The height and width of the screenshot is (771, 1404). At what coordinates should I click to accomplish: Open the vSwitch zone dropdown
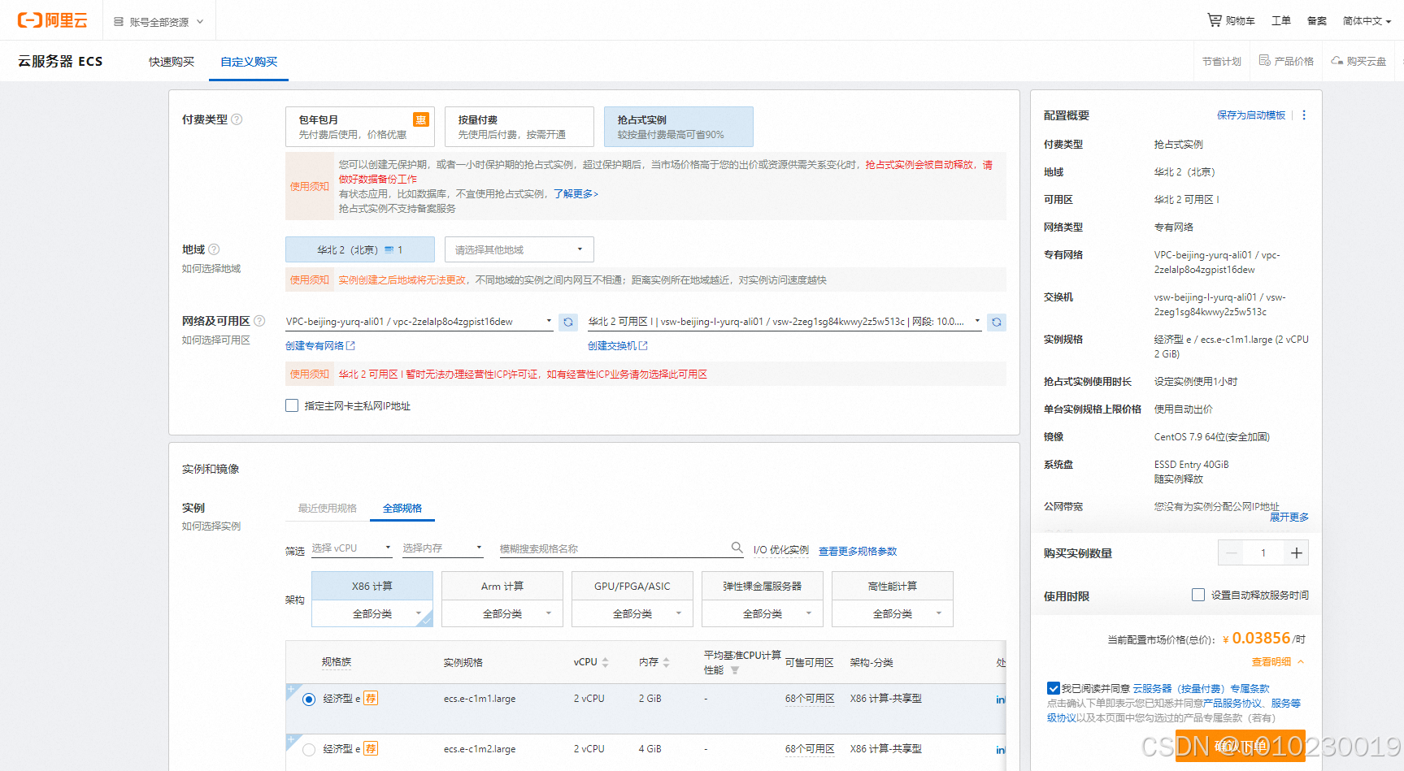785,322
